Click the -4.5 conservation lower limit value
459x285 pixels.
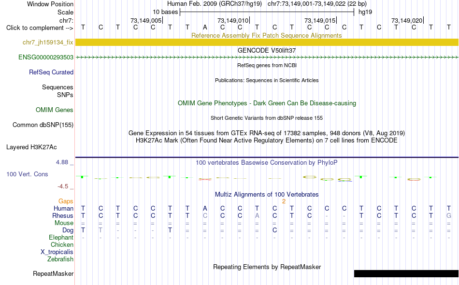point(63,186)
